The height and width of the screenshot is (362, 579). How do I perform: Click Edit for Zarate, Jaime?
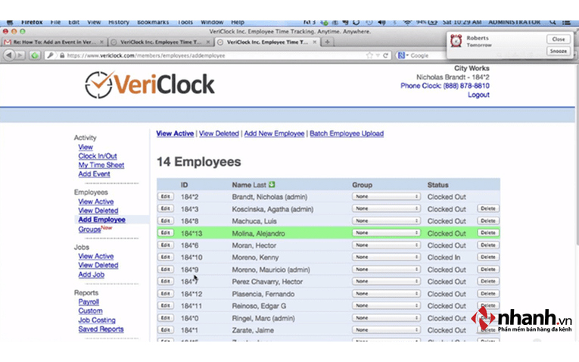point(165,330)
